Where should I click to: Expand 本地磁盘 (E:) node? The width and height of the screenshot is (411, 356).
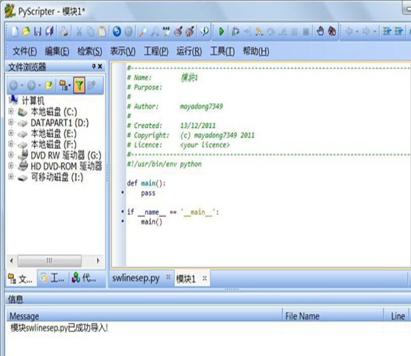pos(11,133)
